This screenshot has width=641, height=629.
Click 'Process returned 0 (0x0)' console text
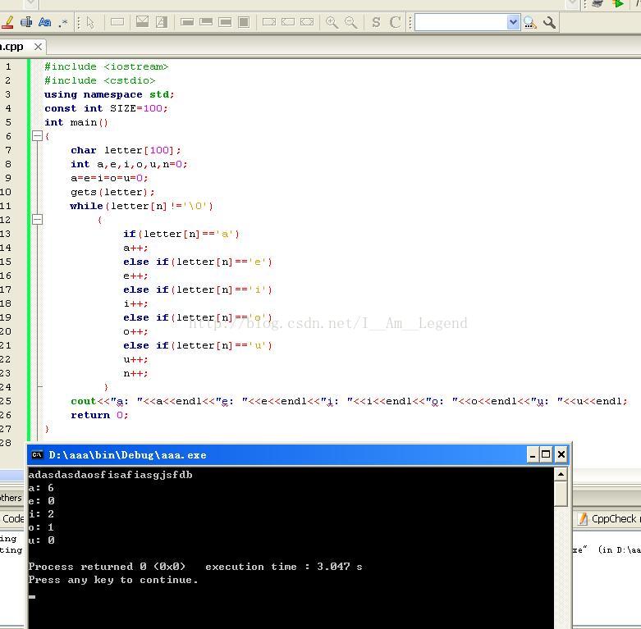coord(107,567)
